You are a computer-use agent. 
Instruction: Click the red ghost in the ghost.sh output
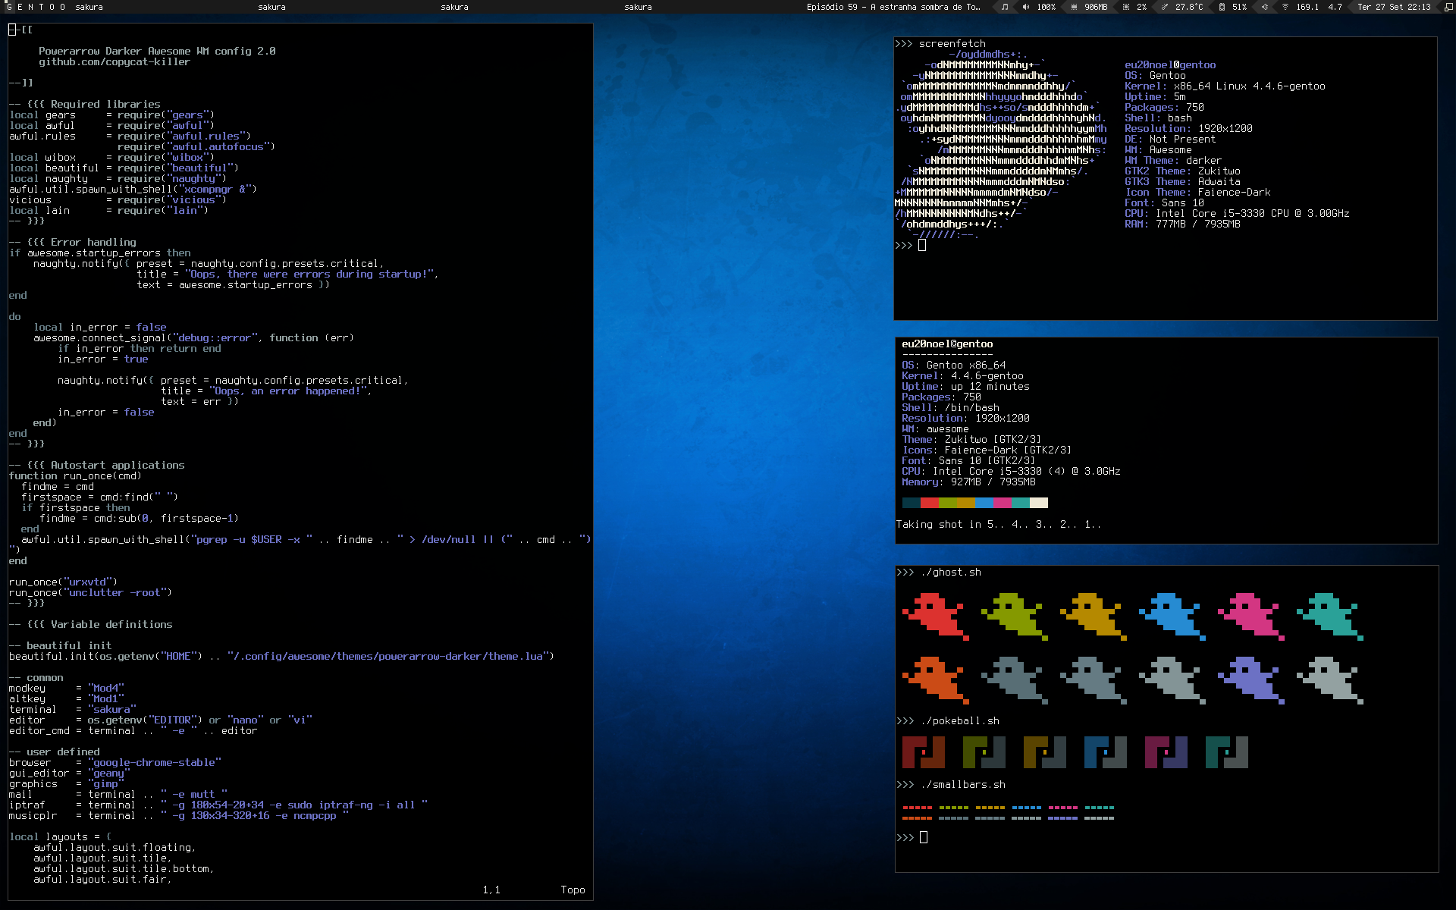coord(935,616)
